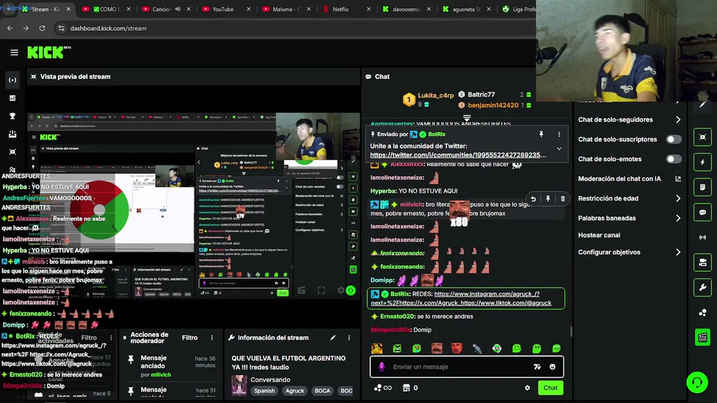Send message with green Chat button
Image resolution: width=717 pixels, height=403 pixels.
pos(550,388)
